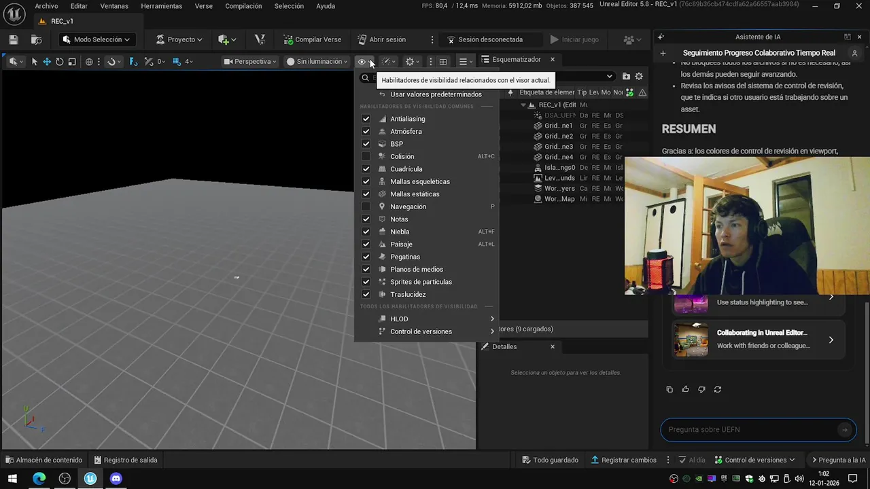This screenshot has height=489, width=870.
Task: Open the Proyecto dropdown
Action: (179, 39)
